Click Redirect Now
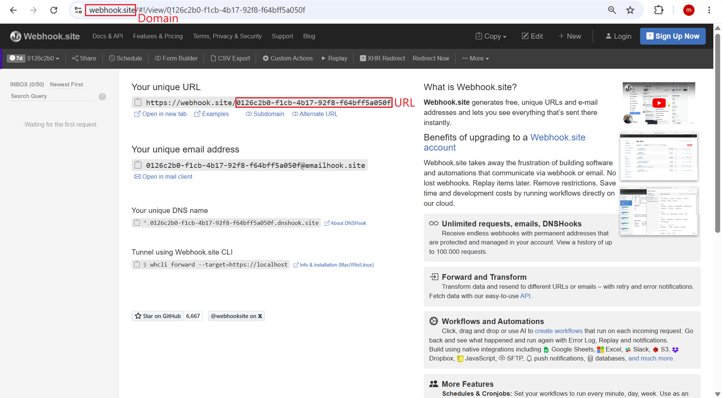722x398 pixels. [x=431, y=58]
